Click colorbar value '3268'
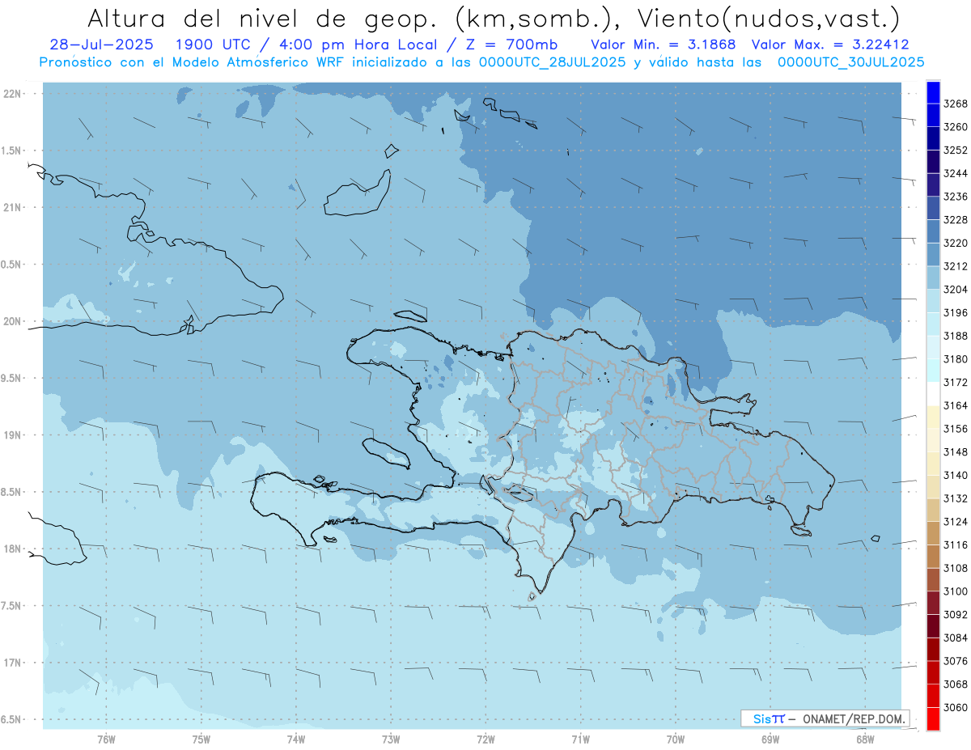 [956, 104]
